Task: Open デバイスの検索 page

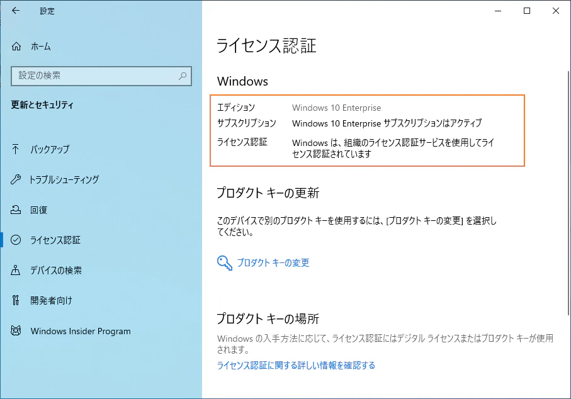Action: point(56,270)
